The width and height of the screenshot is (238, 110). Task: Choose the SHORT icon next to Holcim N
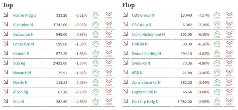click(229, 44)
